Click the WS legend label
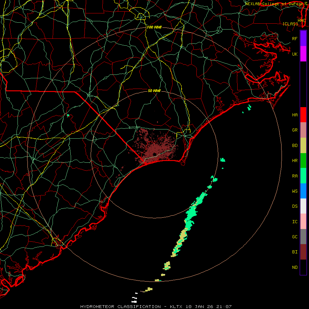The image size is (309, 309). click(295, 191)
